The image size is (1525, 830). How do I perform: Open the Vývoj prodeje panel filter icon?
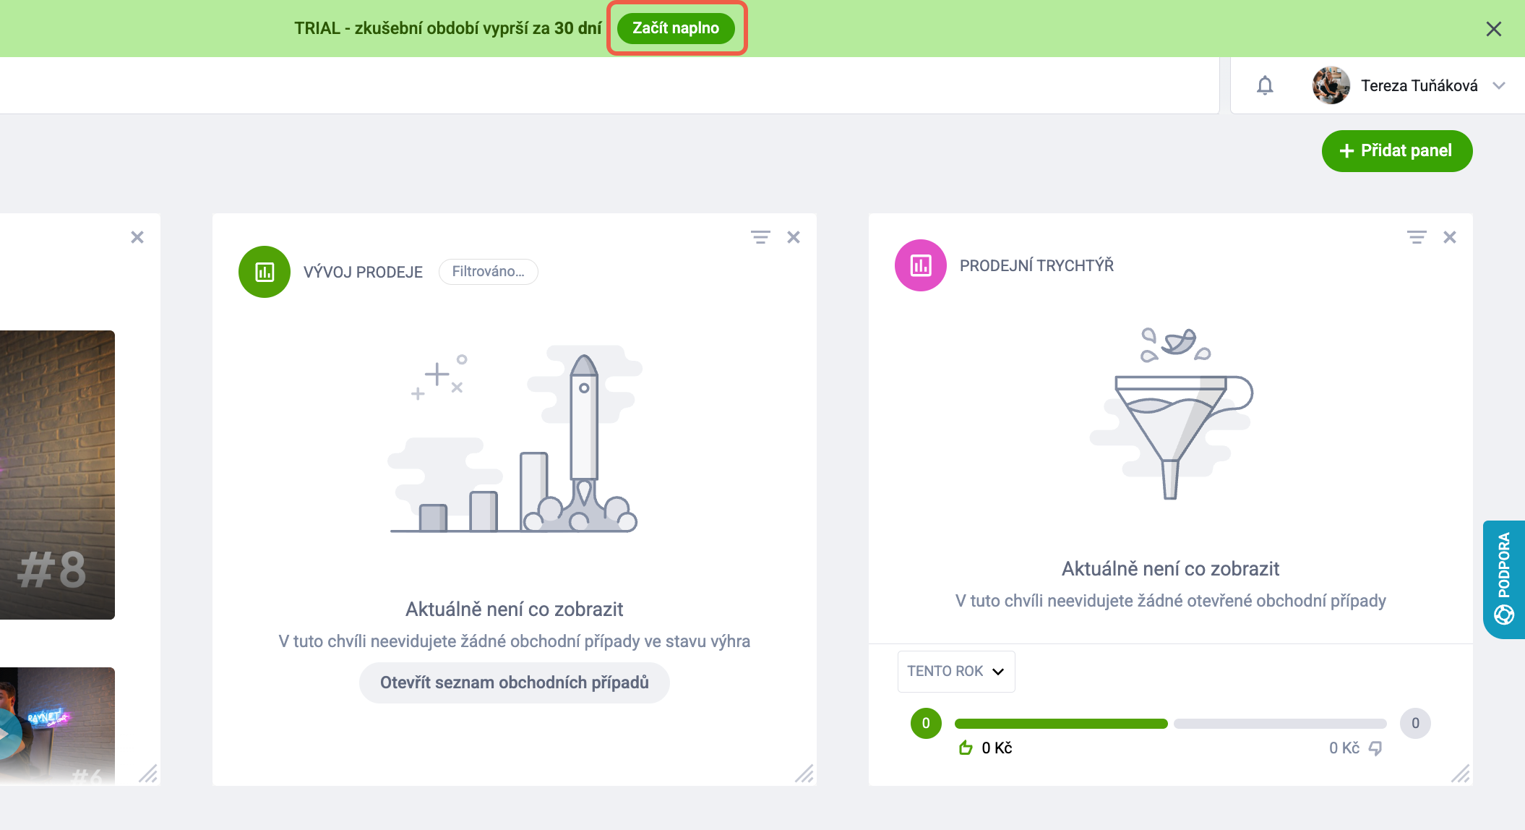[760, 237]
